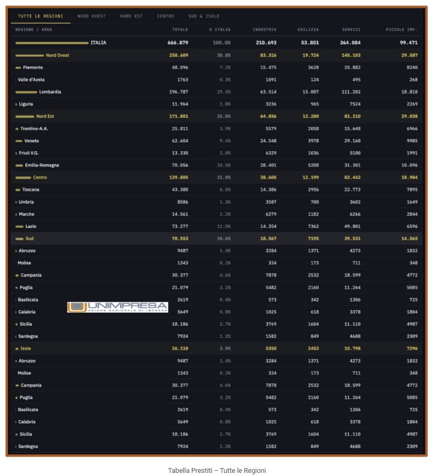The image size is (434, 476).
Task: Click the Unimpresa logo watermark
Action: click(117, 307)
